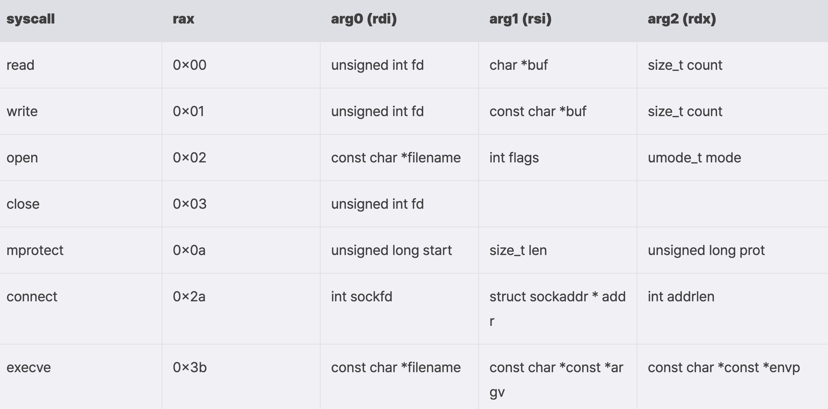The image size is (828, 409).
Task: Click the write syscall name
Action: point(22,112)
